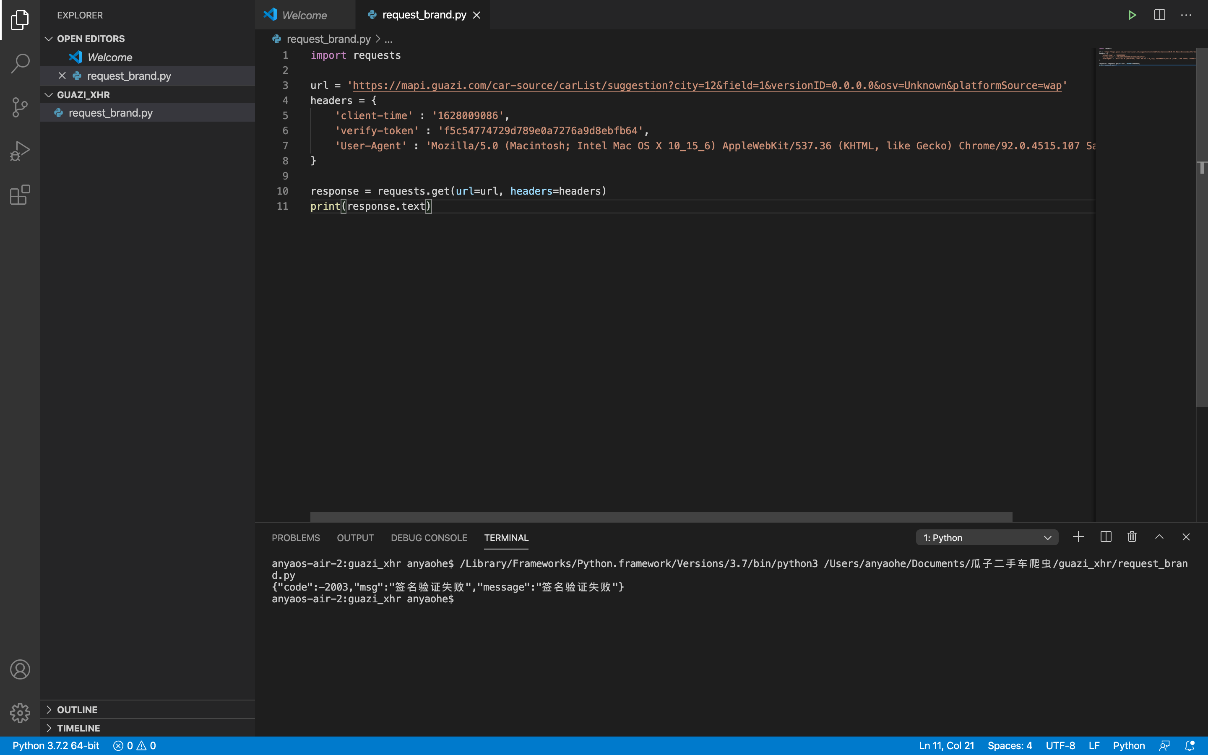1208x755 pixels.
Task: Open notifications bell in status bar
Action: 1190,745
